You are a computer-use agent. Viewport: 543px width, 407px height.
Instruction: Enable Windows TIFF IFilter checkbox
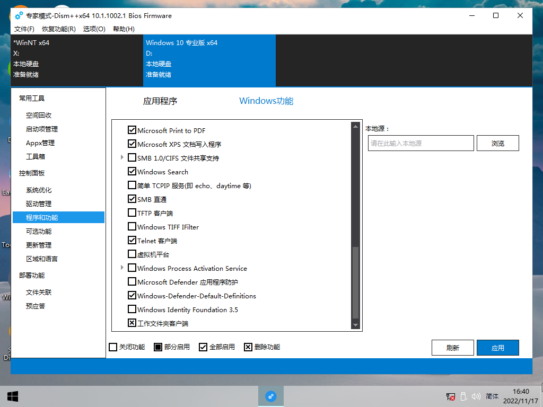[x=132, y=227]
